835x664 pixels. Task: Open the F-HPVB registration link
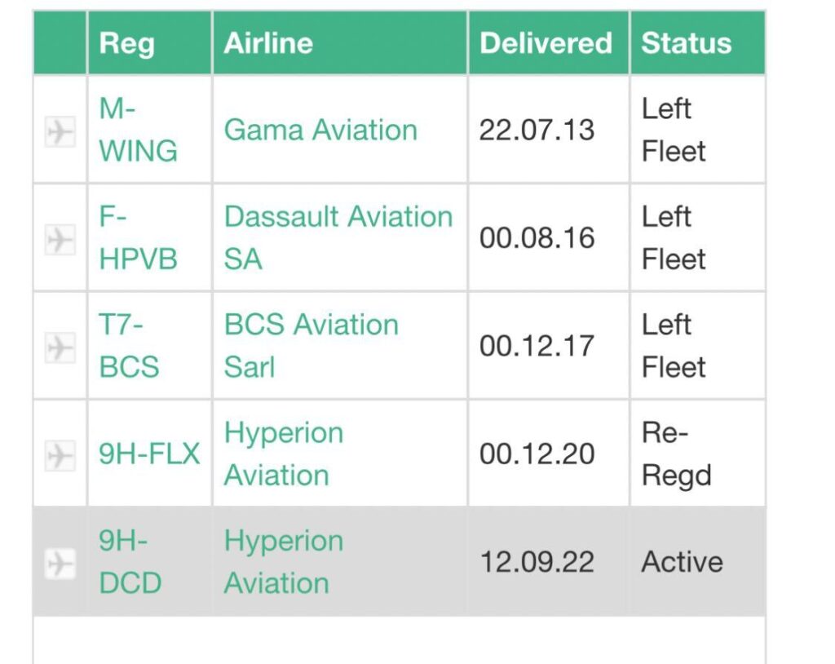(x=138, y=238)
